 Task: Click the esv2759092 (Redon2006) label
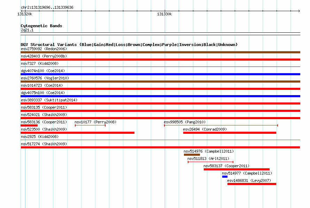tap(44, 49)
